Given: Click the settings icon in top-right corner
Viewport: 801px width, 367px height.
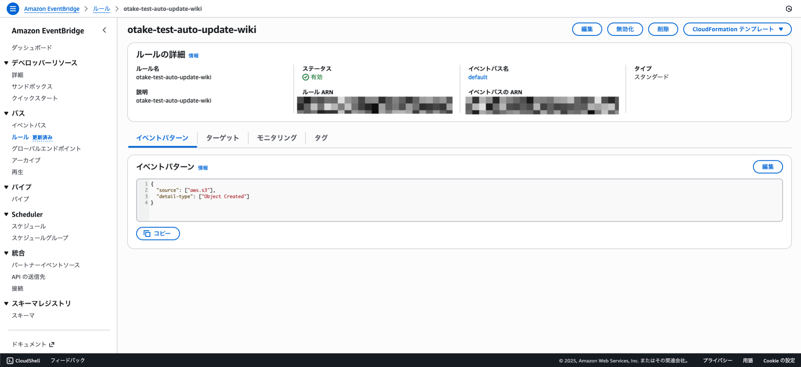Looking at the screenshot, I should [x=788, y=9].
